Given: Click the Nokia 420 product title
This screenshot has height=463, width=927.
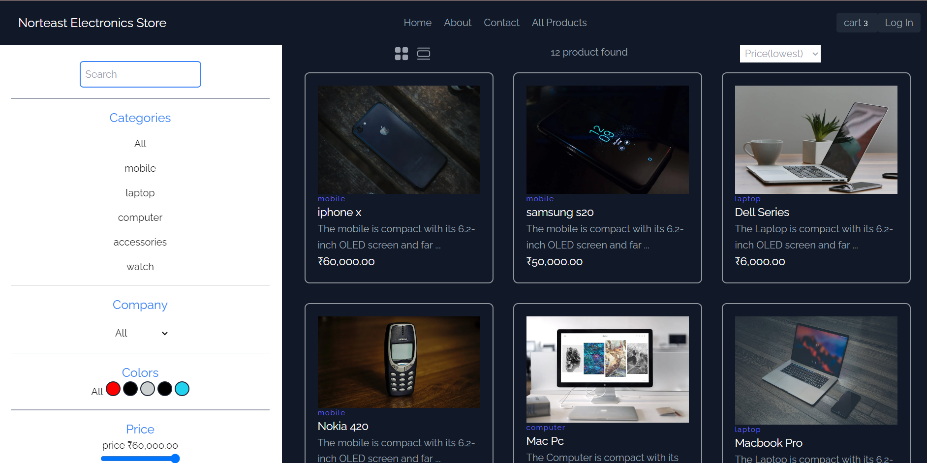Looking at the screenshot, I should click(x=343, y=426).
